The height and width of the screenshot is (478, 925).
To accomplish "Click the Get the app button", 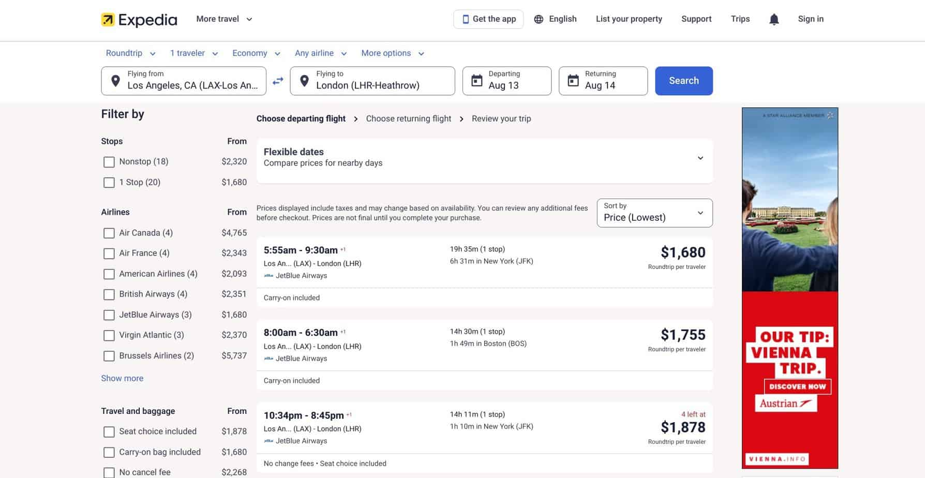I will click(488, 19).
